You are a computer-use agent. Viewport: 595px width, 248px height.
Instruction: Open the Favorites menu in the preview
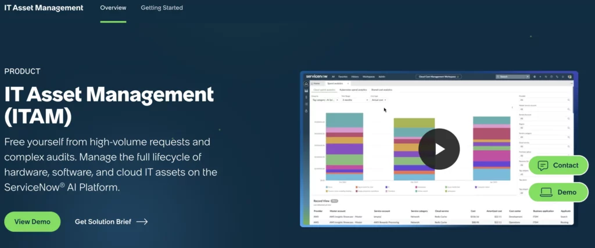coord(343,76)
